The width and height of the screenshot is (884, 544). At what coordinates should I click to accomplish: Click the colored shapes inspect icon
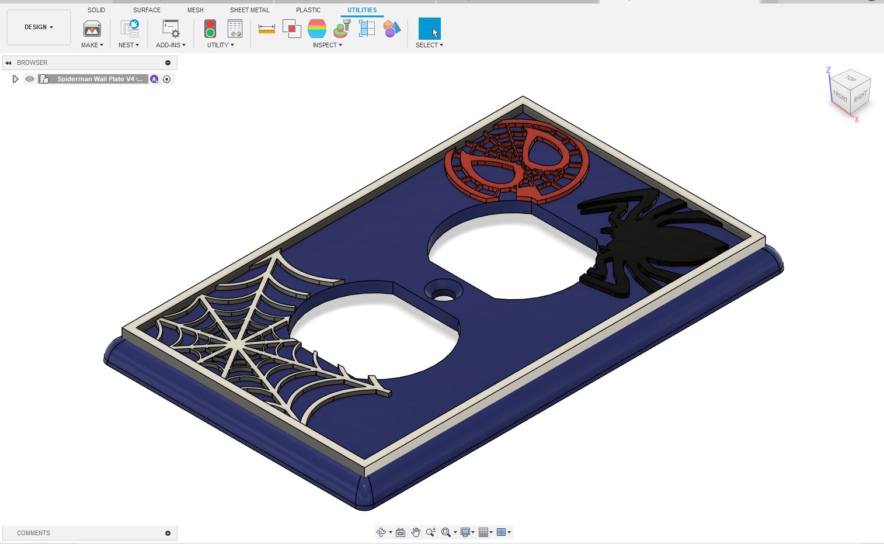pyautogui.click(x=392, y=29)
